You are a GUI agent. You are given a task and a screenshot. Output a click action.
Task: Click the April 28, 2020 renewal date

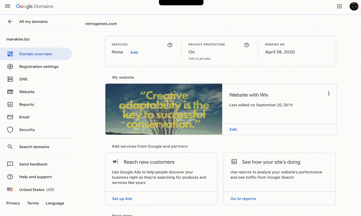(x=280, y=52)
